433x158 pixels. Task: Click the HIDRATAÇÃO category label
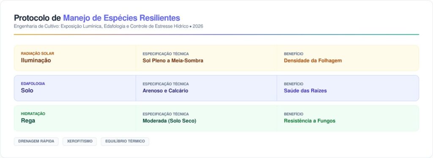[33, 114]
